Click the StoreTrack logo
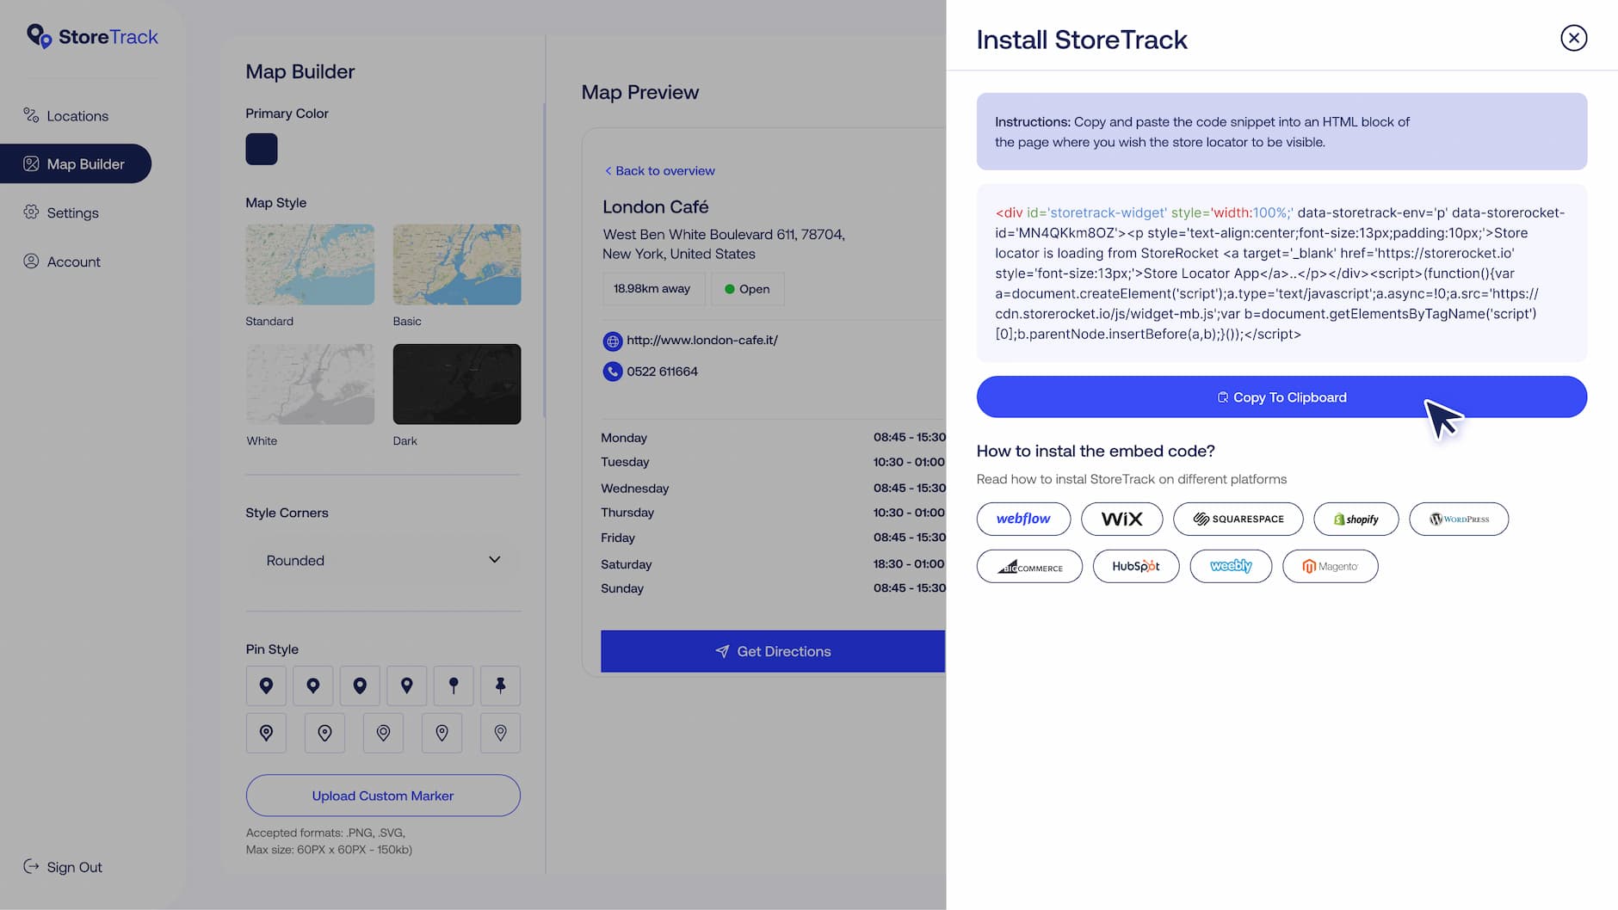Screen dimensions: 1618x910 (92, 36)
